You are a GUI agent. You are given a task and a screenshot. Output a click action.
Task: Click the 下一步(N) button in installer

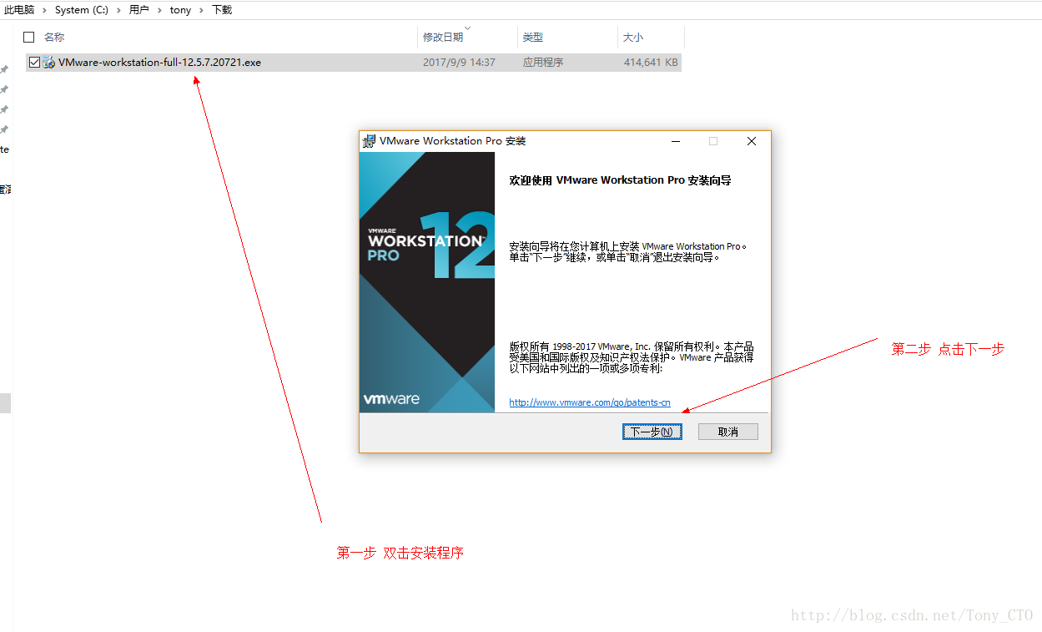pos(652,432)
